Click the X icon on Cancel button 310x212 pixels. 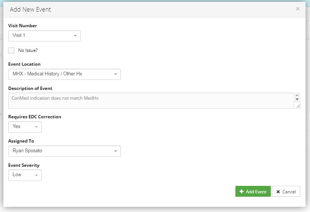point(278,192)
